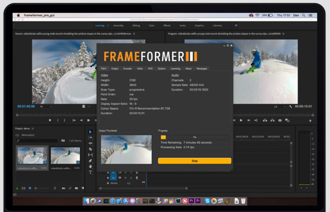This screenshot has width=330, height=212.
Task: Step forward one frame in Program monitor
Action: 249,121
